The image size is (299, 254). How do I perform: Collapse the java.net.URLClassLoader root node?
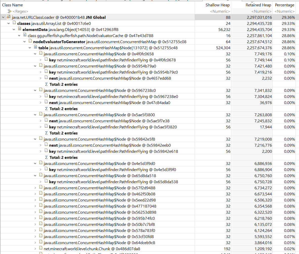point(3,17)
